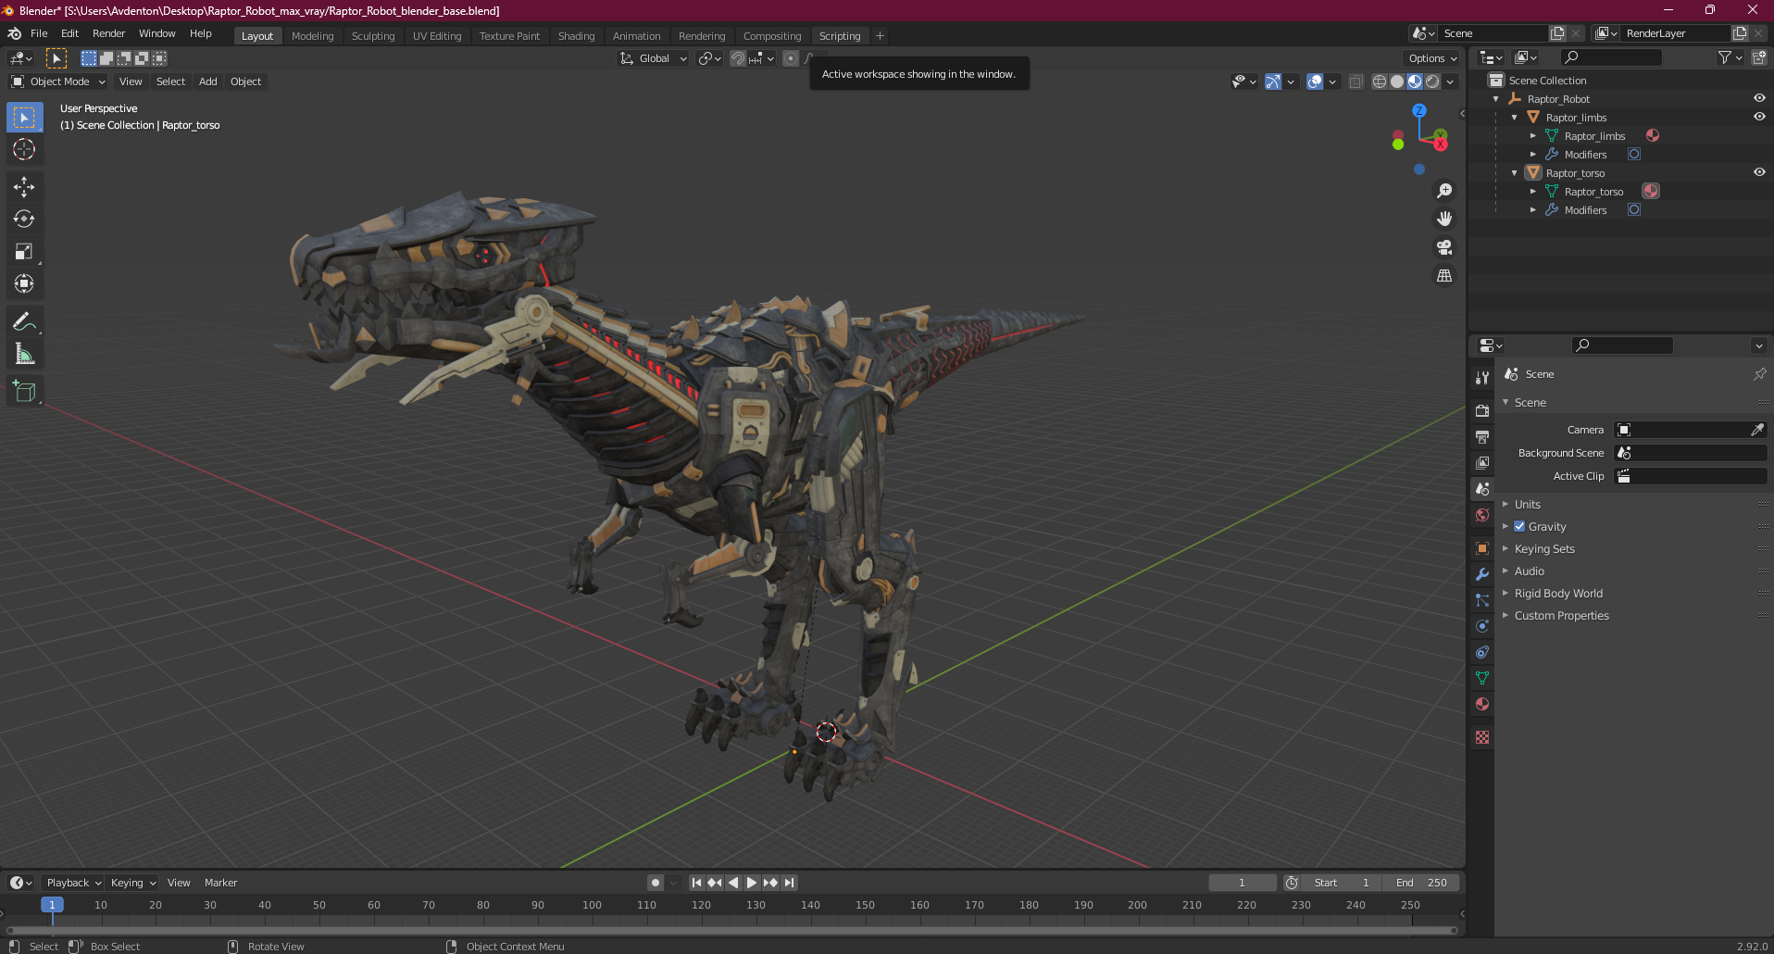Open the Output properties tab
This screenshot has width=1774, height=954.
(x=1482, y=436)
